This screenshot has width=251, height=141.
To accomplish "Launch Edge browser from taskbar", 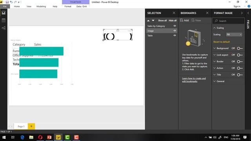I will pos(22,137).
